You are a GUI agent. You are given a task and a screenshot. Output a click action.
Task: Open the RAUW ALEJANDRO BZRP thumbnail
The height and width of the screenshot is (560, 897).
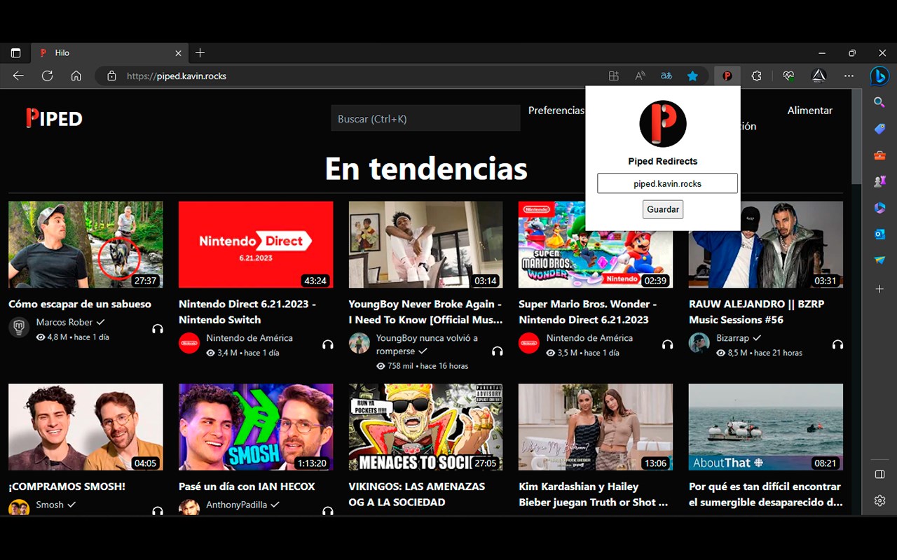(x=766, y=245)
